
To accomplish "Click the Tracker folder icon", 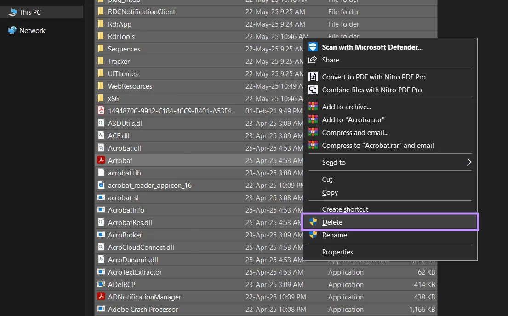I will pyautogui.click(x=101, y=61).
